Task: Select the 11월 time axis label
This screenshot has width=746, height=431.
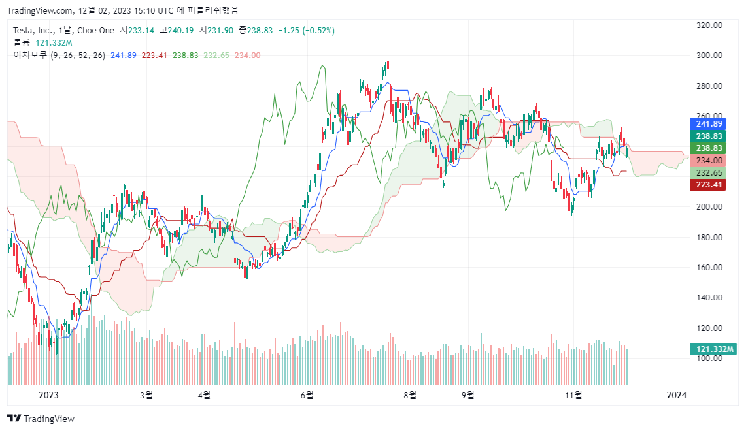Action: [x=575, y=395]
